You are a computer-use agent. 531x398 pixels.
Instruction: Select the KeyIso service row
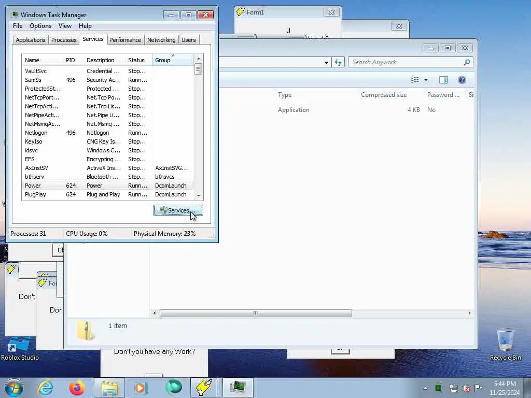(x=108, y=141)
